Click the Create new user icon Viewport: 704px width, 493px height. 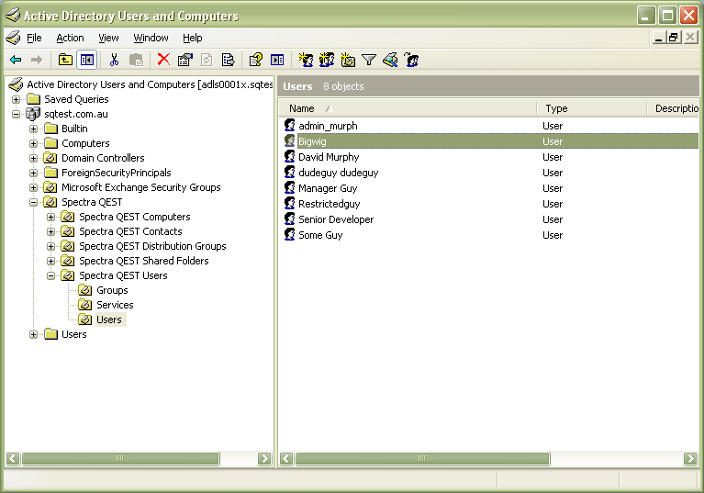click(306, 60)
